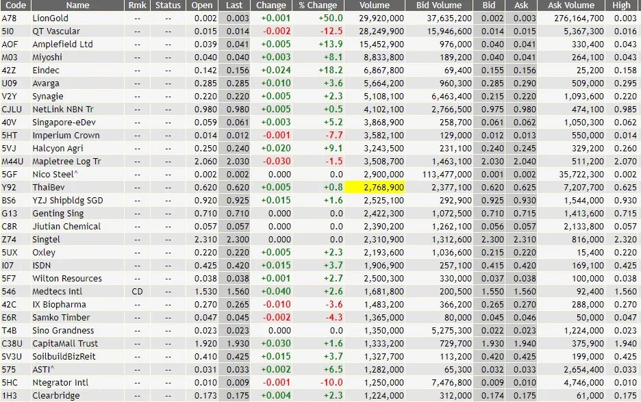Click Nico Steel bid volume 113,477,000

(x=447, y=174)
